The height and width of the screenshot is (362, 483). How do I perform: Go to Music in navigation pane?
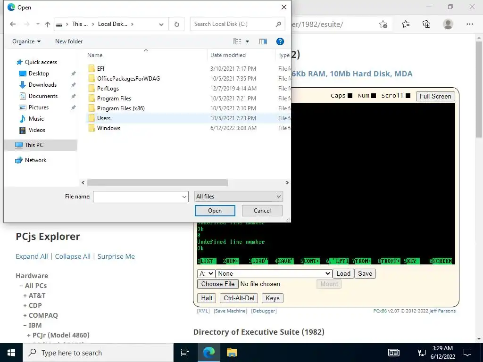[x=36, y=118]
